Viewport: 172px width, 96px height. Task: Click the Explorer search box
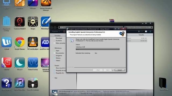(139, 27)
